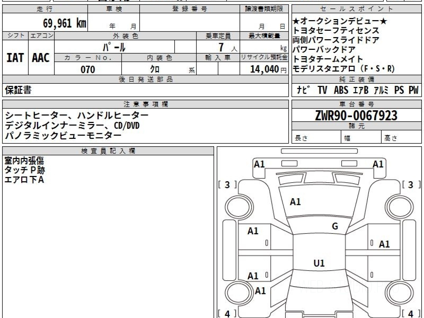The height and width of the screenshot is (318, 424).
Task: Select the 注意事項欄 section header
Action: tap(146, 104)
